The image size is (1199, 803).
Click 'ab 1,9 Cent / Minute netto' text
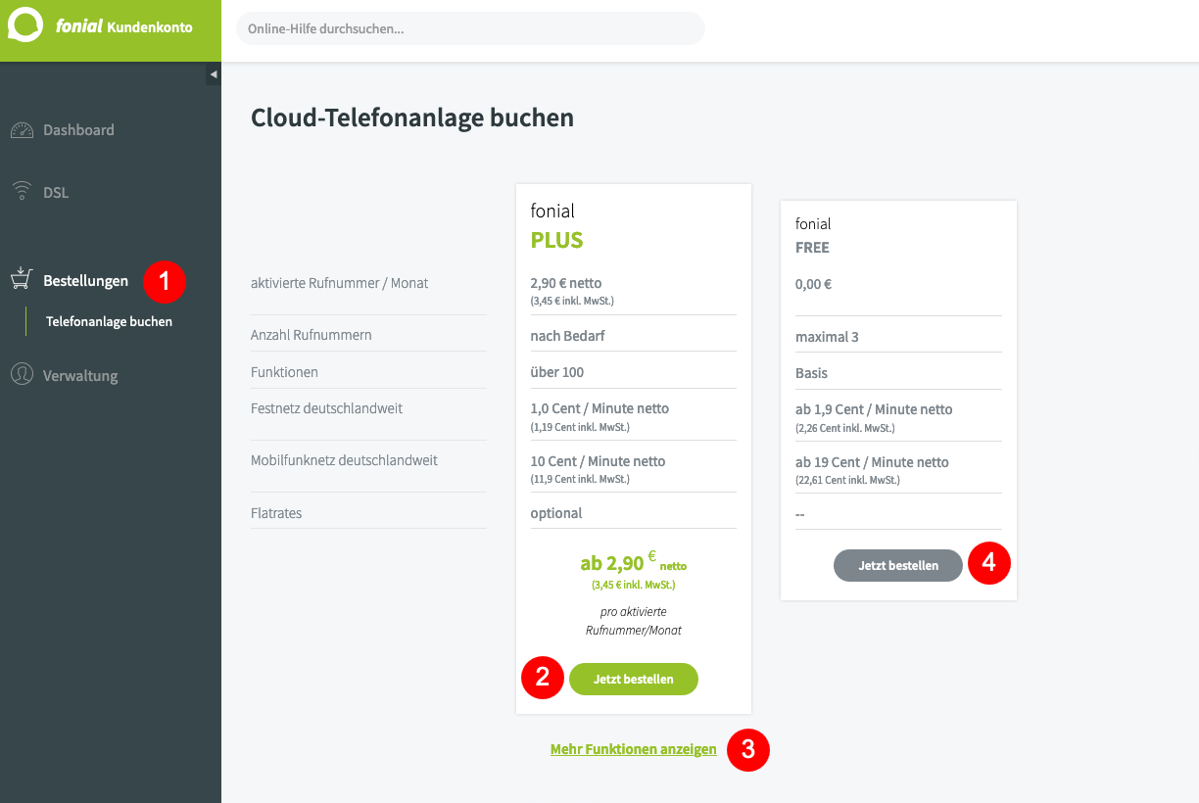point(874,409)
